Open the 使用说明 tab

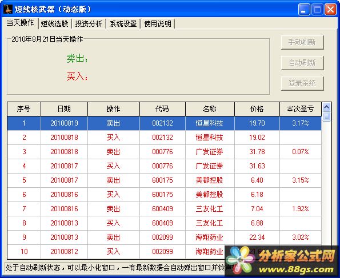[x=157, y=23]
